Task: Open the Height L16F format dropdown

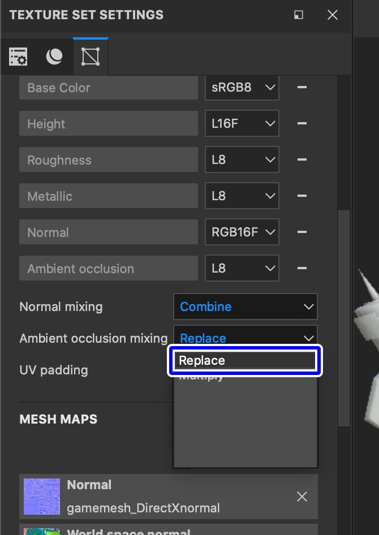Action: tap(242, 123)
